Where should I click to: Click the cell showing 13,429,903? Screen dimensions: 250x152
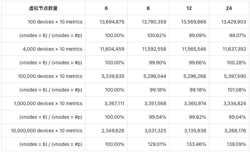pos(234,22)
